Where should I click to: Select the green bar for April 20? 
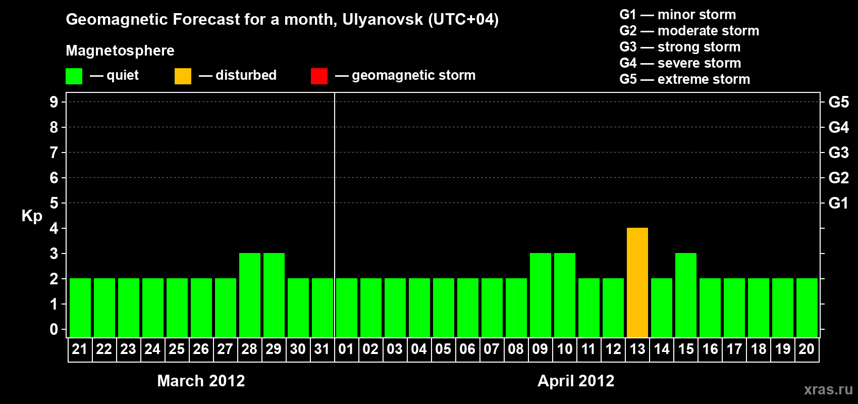click(x=807, y=308)
